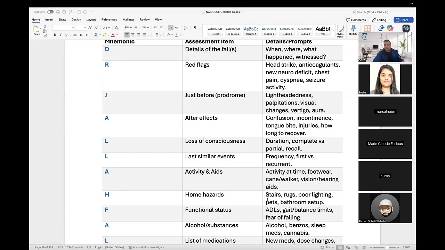Click the Home icon in title bar
Image resolution: width=445 pixels, height=250 pixels.
tap(58, 12)
